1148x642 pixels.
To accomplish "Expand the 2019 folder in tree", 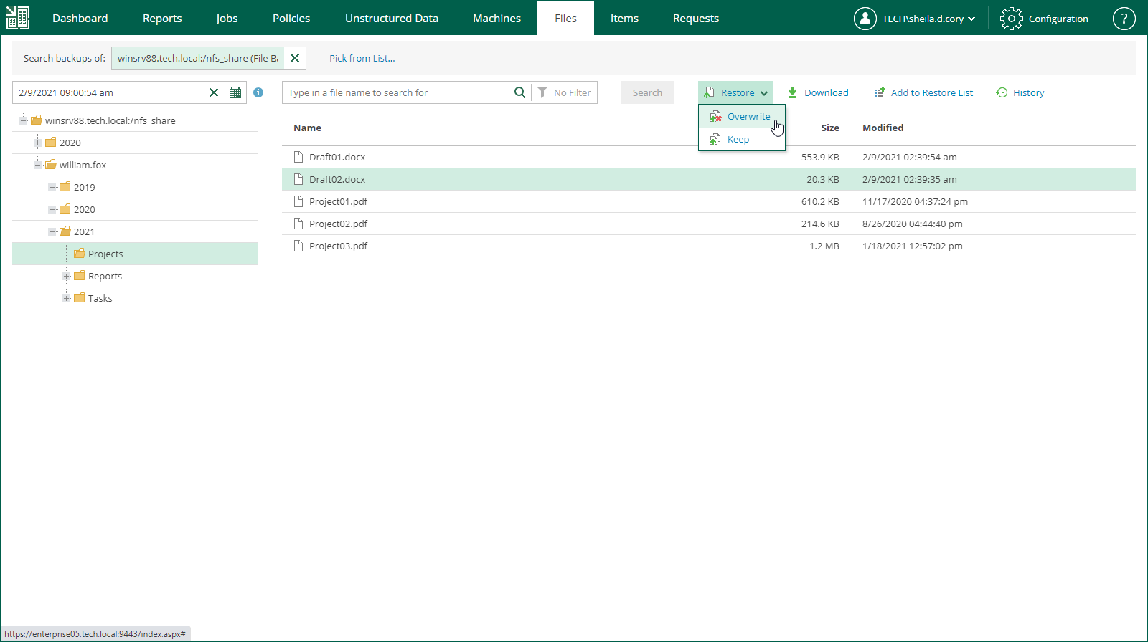I will (x=52, y=187).
